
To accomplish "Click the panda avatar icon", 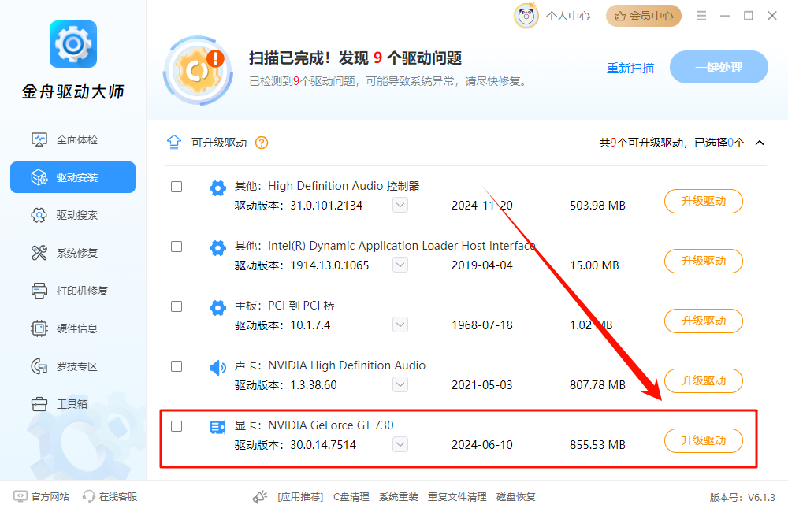I will click(x=526, y=16).
